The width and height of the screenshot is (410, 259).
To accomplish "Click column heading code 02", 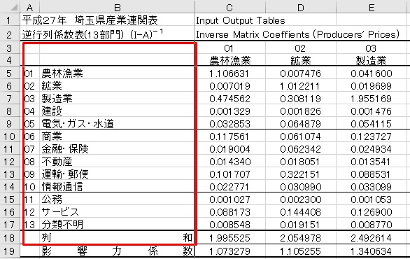I will [300, 48].
